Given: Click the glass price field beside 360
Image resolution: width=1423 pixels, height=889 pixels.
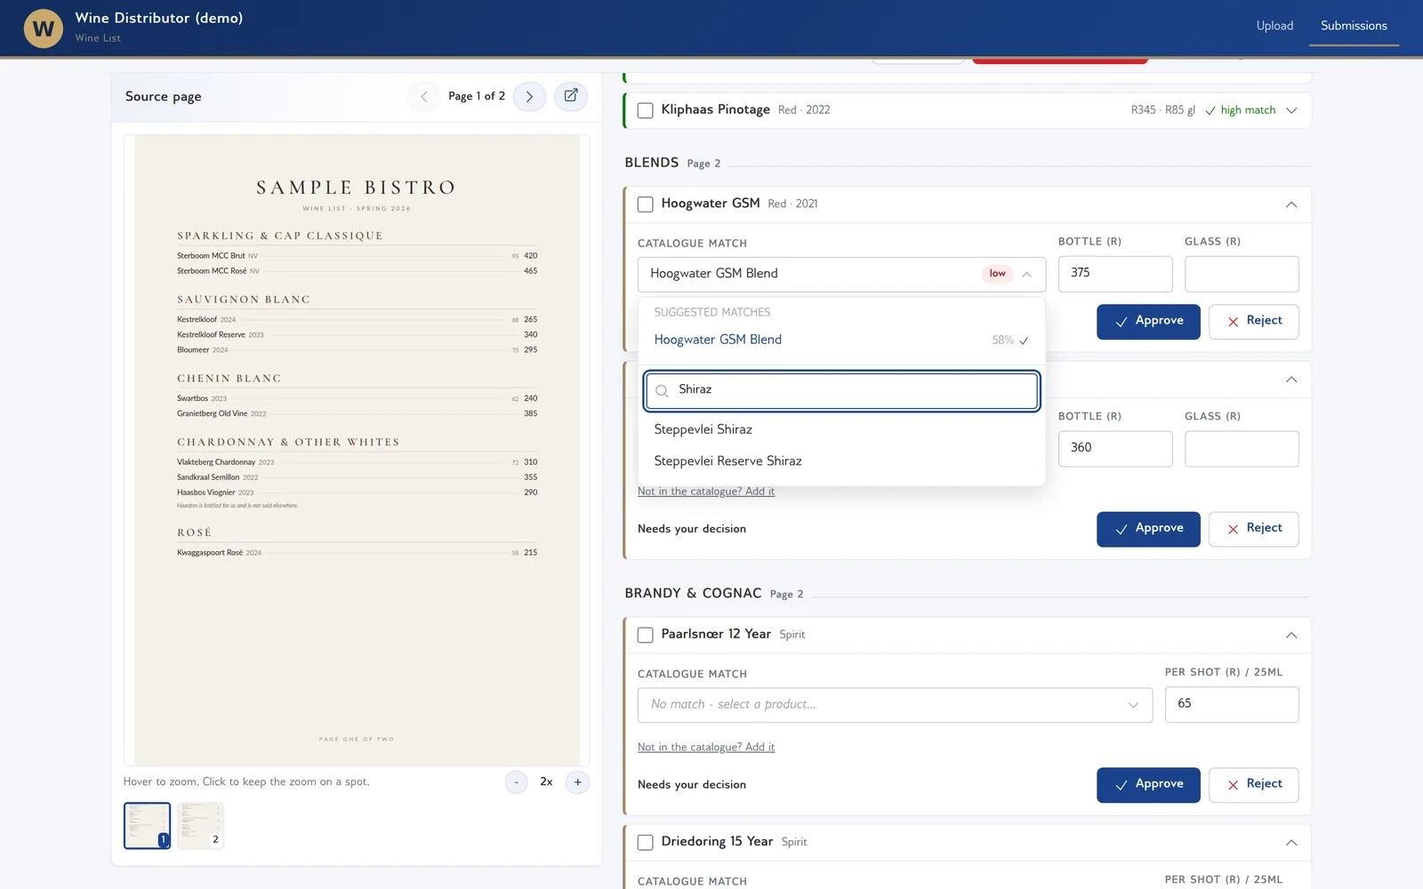Looking at the screenshot, I should [x=1242, y=449].
